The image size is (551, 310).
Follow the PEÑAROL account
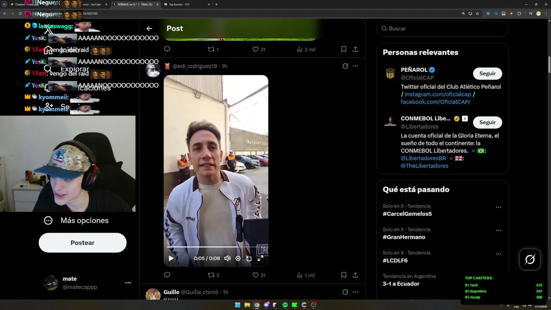click(487, 74)
